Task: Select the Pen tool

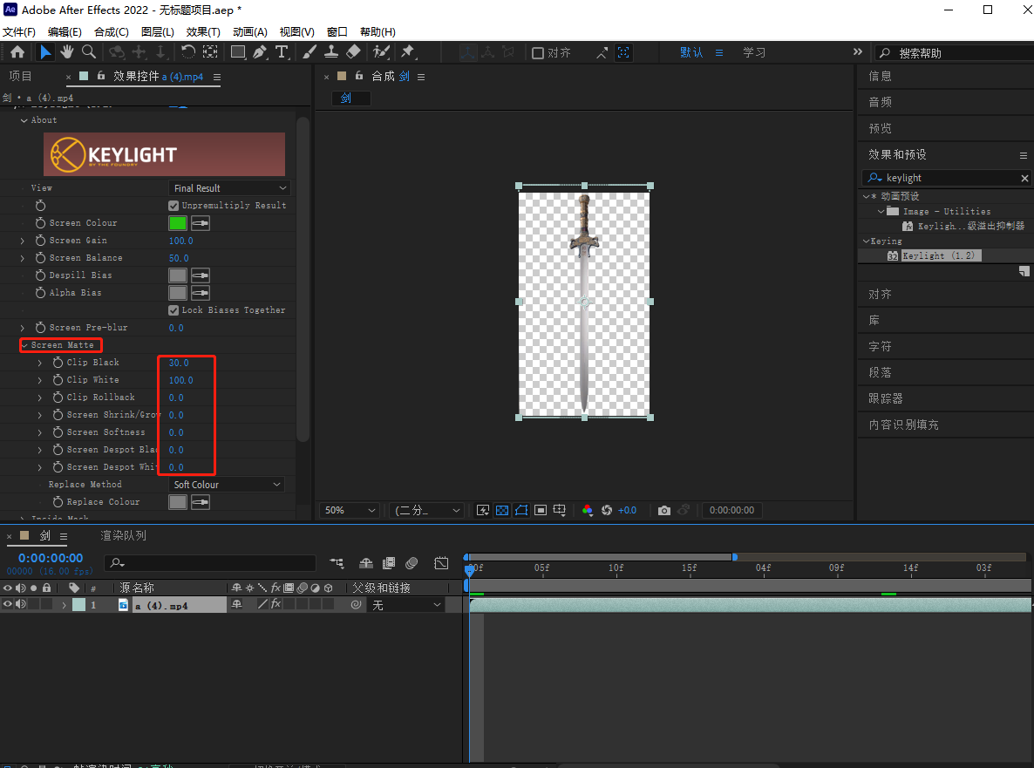Action: pos(260,52)
